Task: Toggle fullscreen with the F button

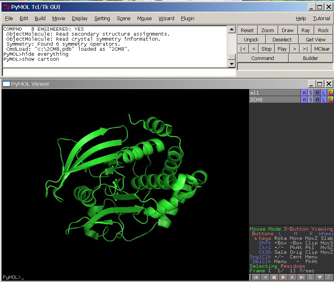Action: (x=329, y=277)
